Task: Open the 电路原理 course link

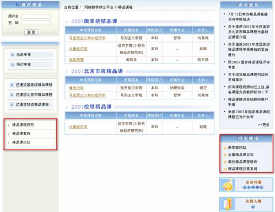Action: point(77,60)
